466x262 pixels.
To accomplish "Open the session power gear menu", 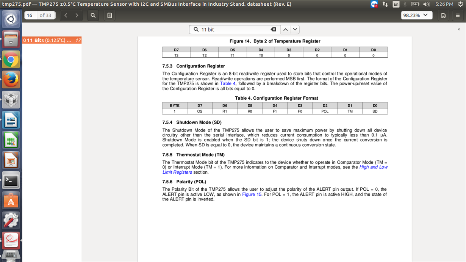I will point(460,4).
